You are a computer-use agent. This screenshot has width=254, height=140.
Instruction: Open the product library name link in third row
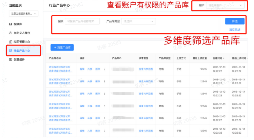(60, 94)
